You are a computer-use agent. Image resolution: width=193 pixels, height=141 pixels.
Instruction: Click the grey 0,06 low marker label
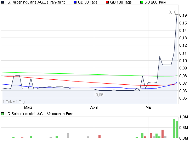tap(100, 95)
